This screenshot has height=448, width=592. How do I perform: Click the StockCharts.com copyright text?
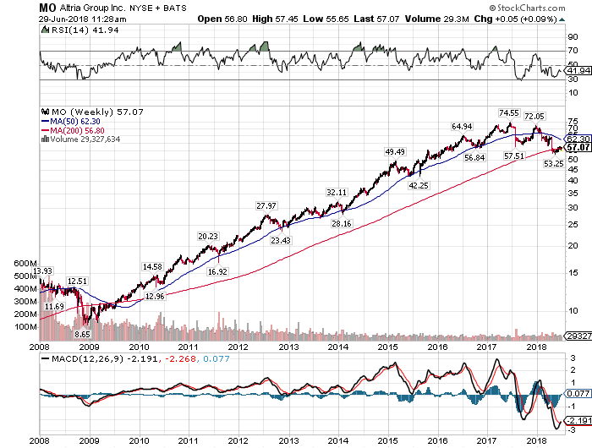527,8
